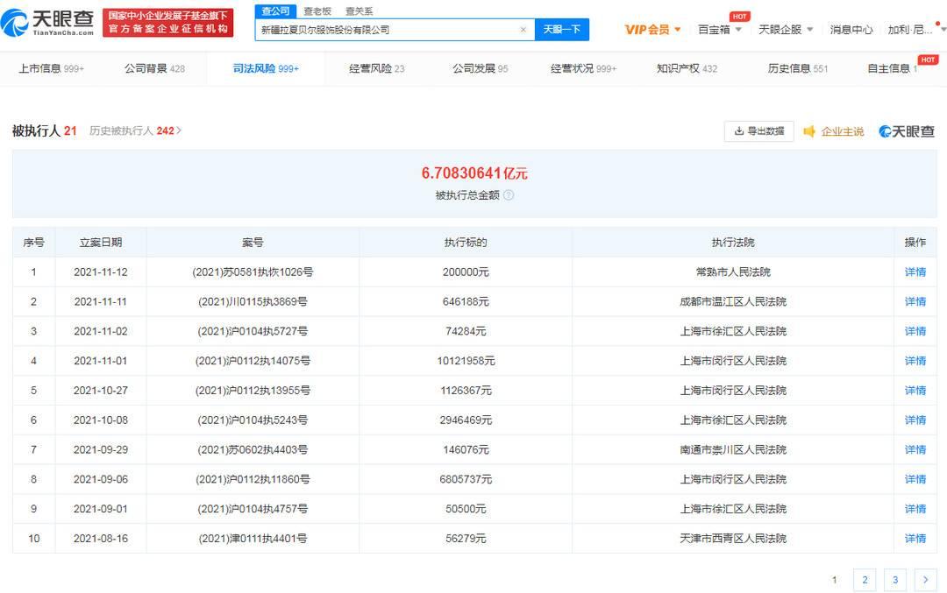
Task: Open 详情 for case 沪0104执4757号
Action: click(915, 509)
